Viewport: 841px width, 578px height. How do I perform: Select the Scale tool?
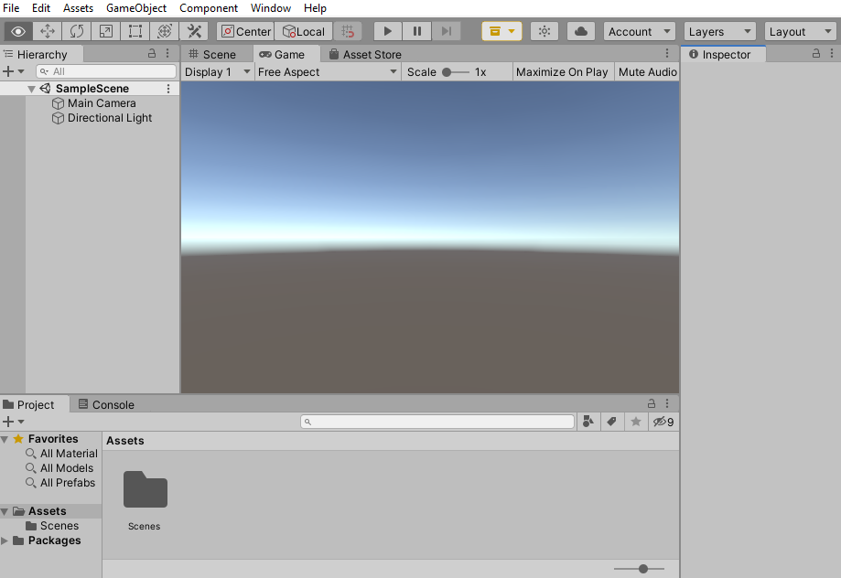(x=105, y=32)
